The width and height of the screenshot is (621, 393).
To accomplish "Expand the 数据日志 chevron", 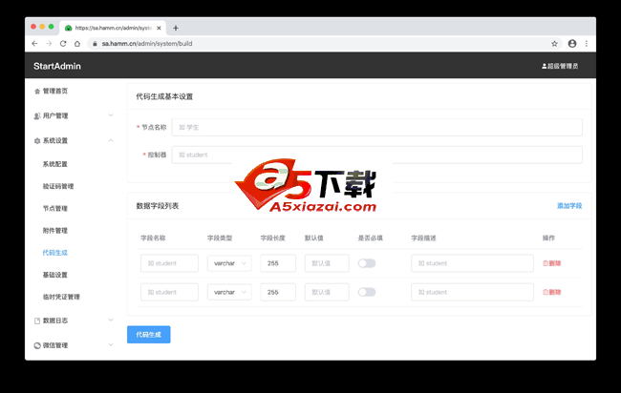I will 111,320.
